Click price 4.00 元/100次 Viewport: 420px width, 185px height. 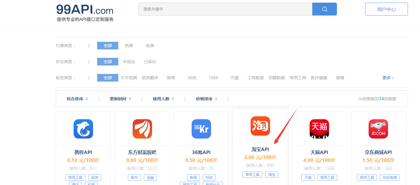[319, 160]
